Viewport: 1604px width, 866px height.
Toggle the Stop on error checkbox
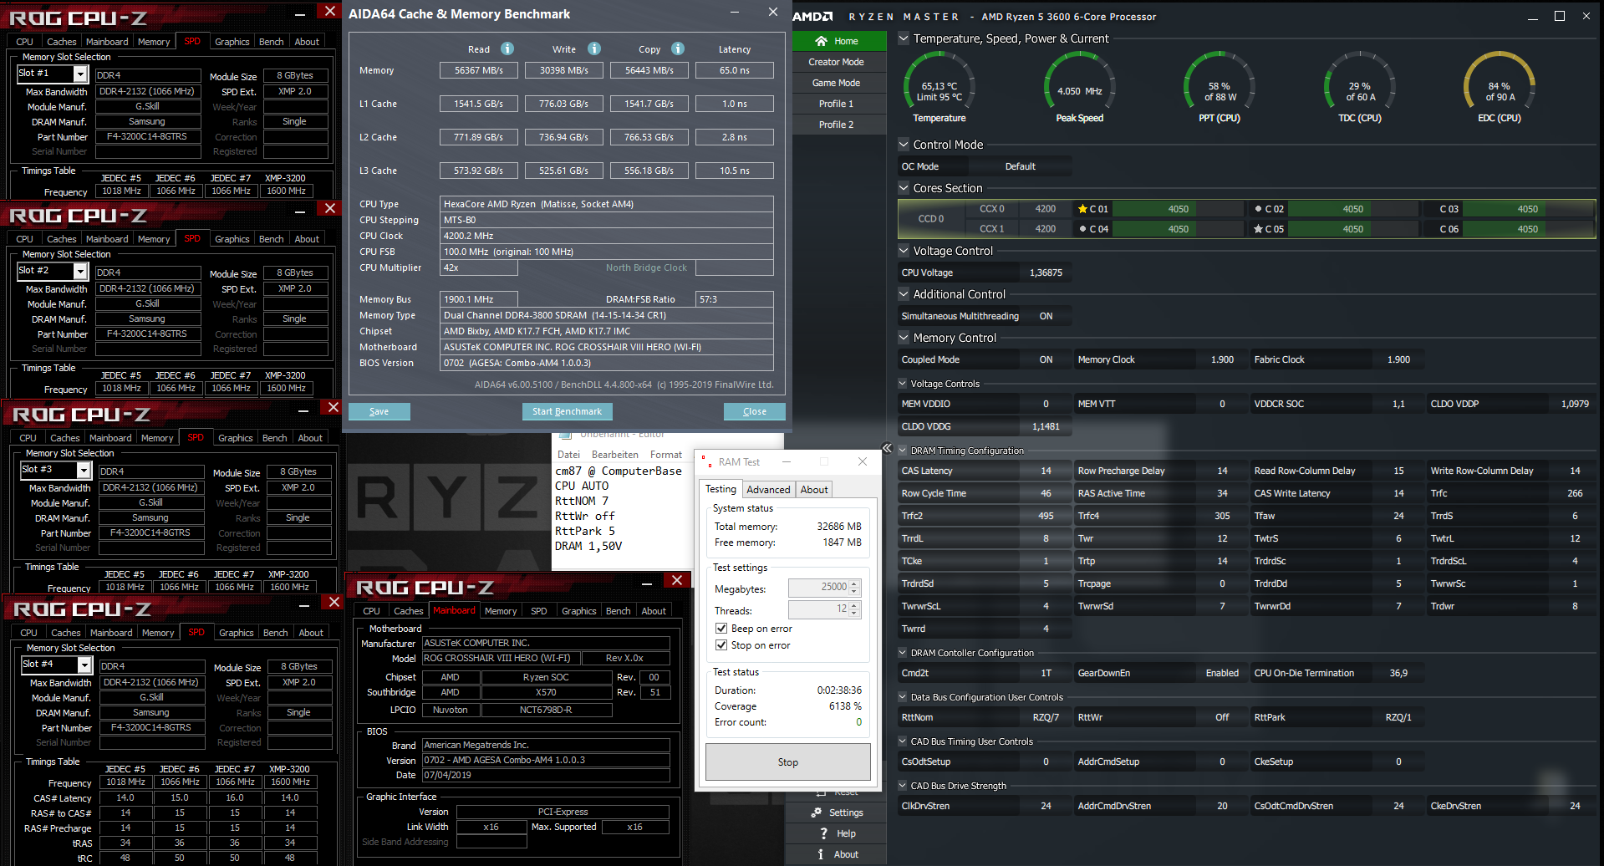[x=721, y=645]
